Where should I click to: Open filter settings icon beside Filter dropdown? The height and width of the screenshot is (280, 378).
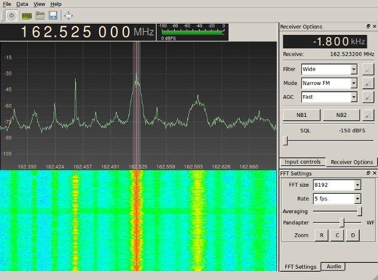(x=368, y=70)
